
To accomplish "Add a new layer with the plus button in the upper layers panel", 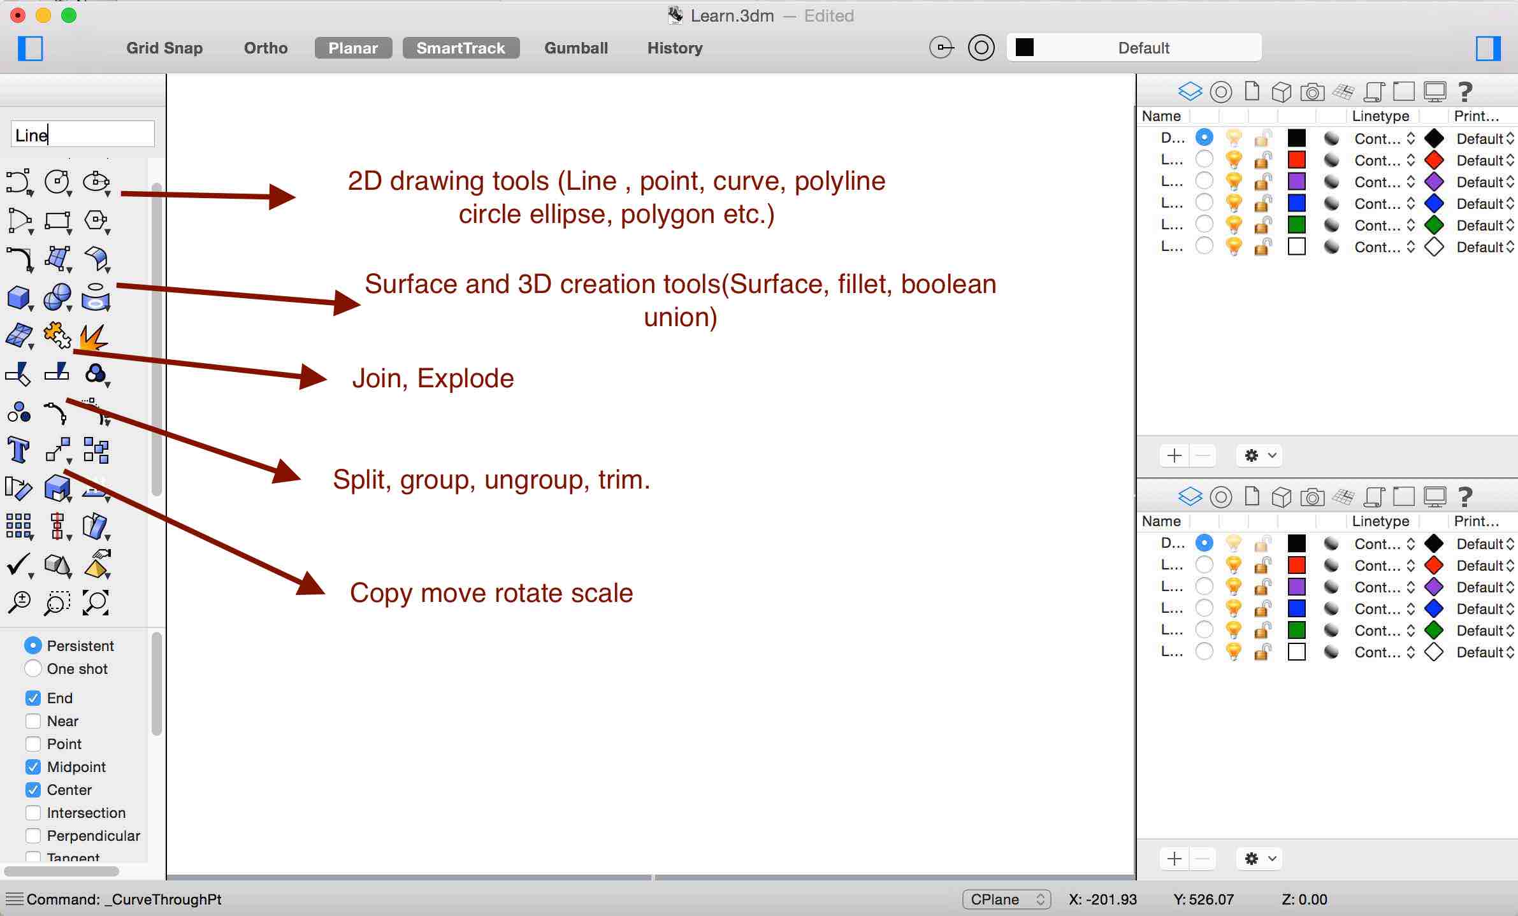I will (1174, 455).
